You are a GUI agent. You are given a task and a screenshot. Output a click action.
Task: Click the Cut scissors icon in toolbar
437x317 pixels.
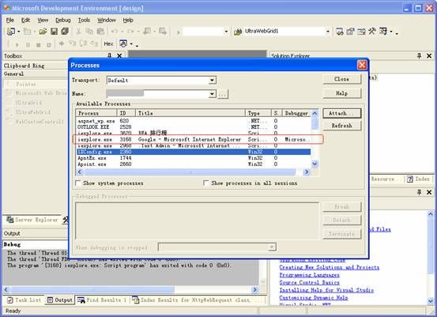(x=78, y=32)
